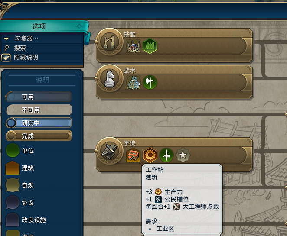Click the 可用 legend entry

click(39, 97)
